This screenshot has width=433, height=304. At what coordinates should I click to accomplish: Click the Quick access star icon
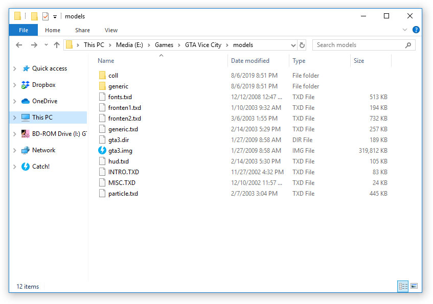(x=26, y=68)
